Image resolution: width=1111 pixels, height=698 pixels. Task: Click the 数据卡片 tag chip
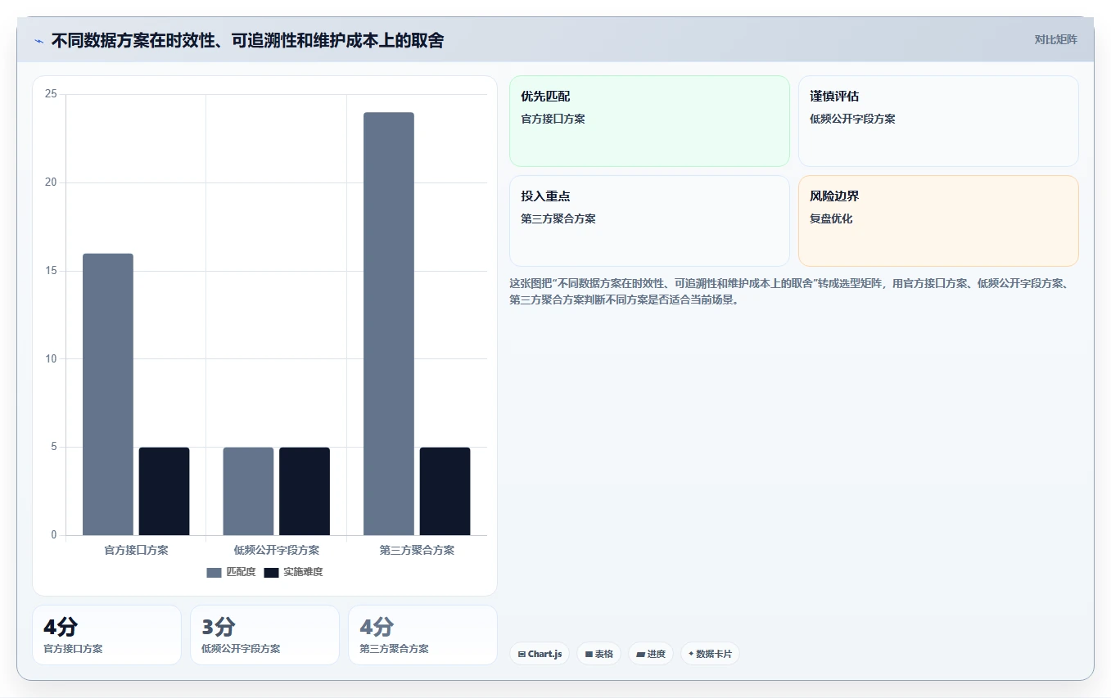point(710,654)
